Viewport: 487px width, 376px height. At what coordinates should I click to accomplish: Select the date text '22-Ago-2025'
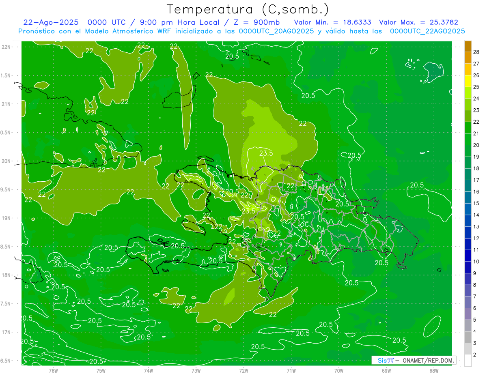pyautogui.click(x=52, y=22)
